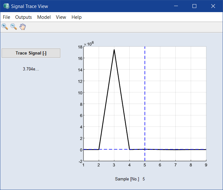Click the trace point at sample 4

point(129,149)
